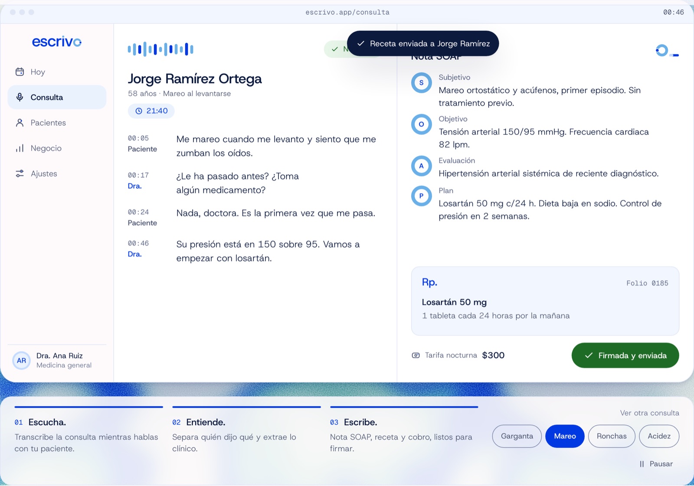Select the Acidez consultation chip

659,436
